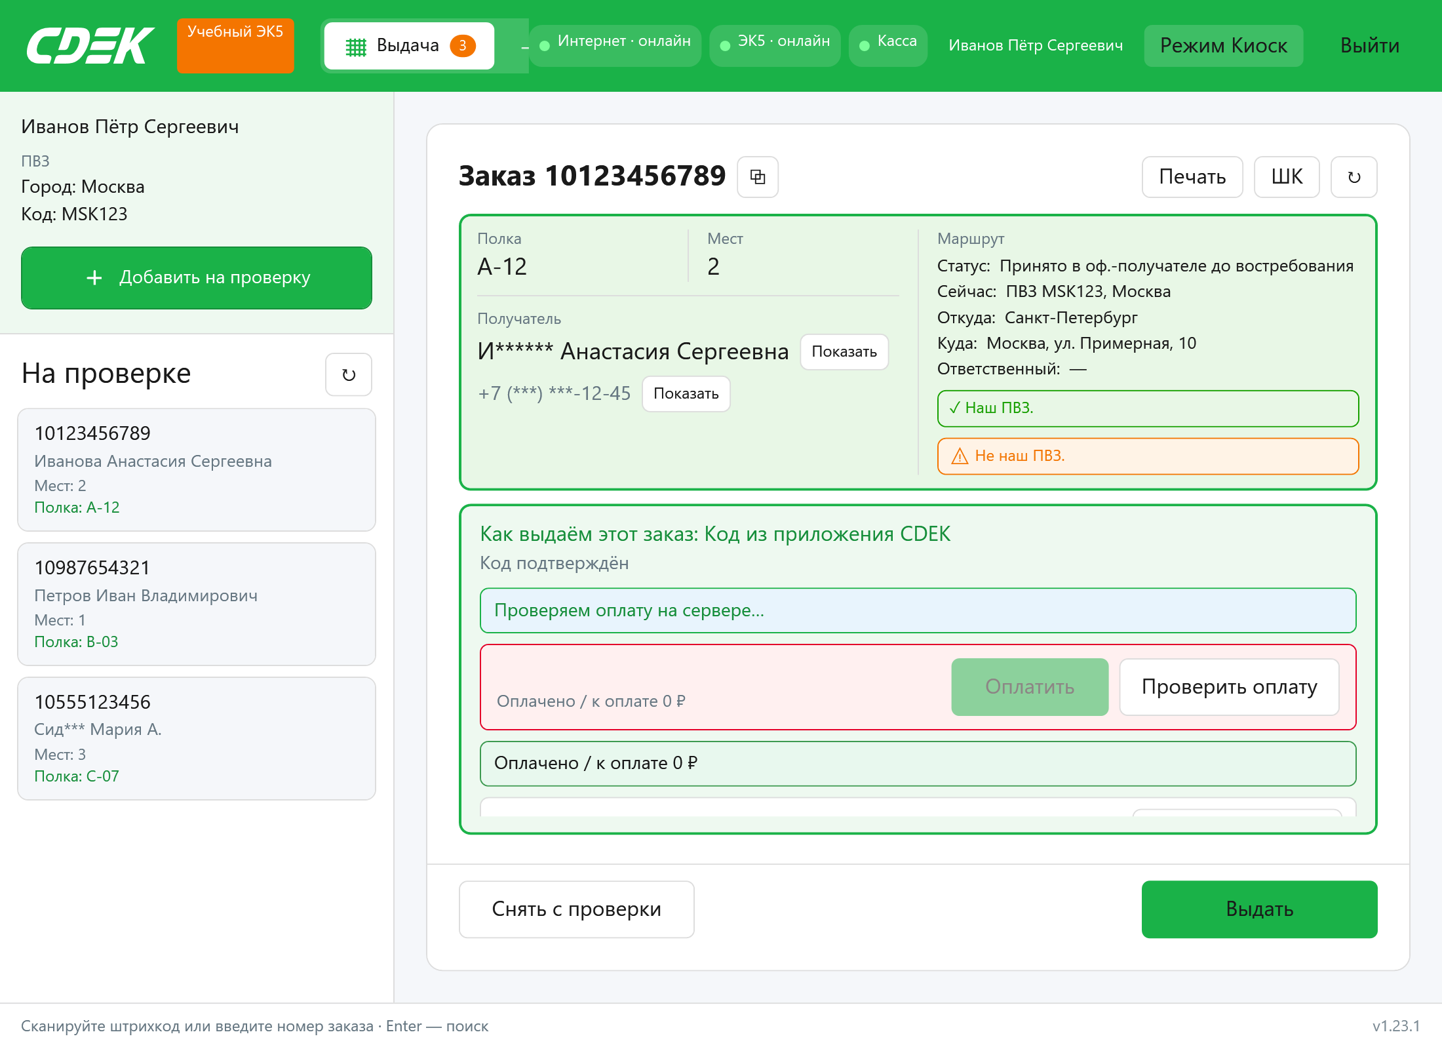Click the warning icon in 'Не наш ПВЗ'
This screenshot has height=1049, width=1442.
click(960, 456)
